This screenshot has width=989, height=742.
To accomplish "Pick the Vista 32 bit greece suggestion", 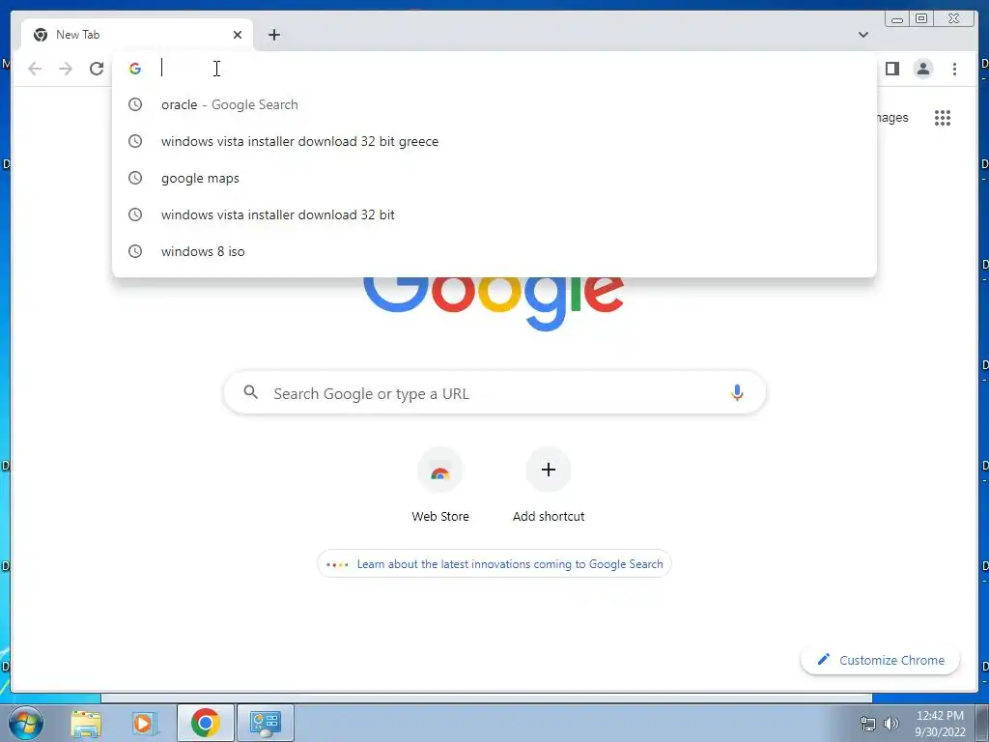I will (x=494, y=141).
